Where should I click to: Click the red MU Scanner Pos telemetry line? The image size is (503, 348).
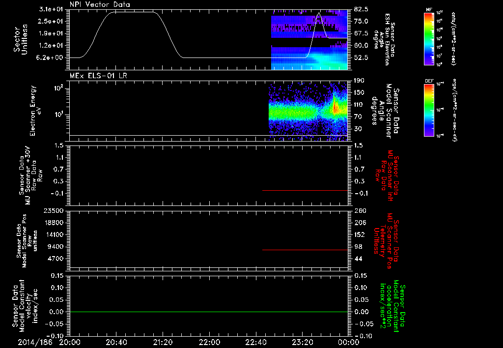(305, 250)
